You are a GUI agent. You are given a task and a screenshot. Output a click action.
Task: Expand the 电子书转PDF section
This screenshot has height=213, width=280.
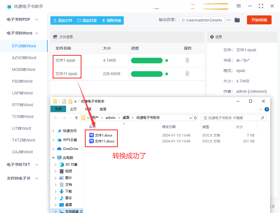point(37,19)
